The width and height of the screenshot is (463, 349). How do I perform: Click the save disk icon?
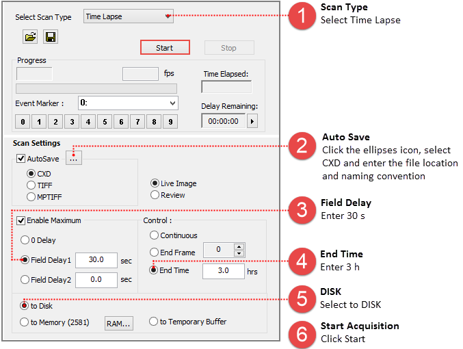click(50, 36)
